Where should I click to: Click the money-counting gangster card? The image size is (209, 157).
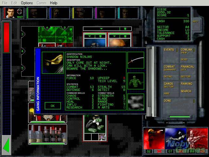(95, 124)
